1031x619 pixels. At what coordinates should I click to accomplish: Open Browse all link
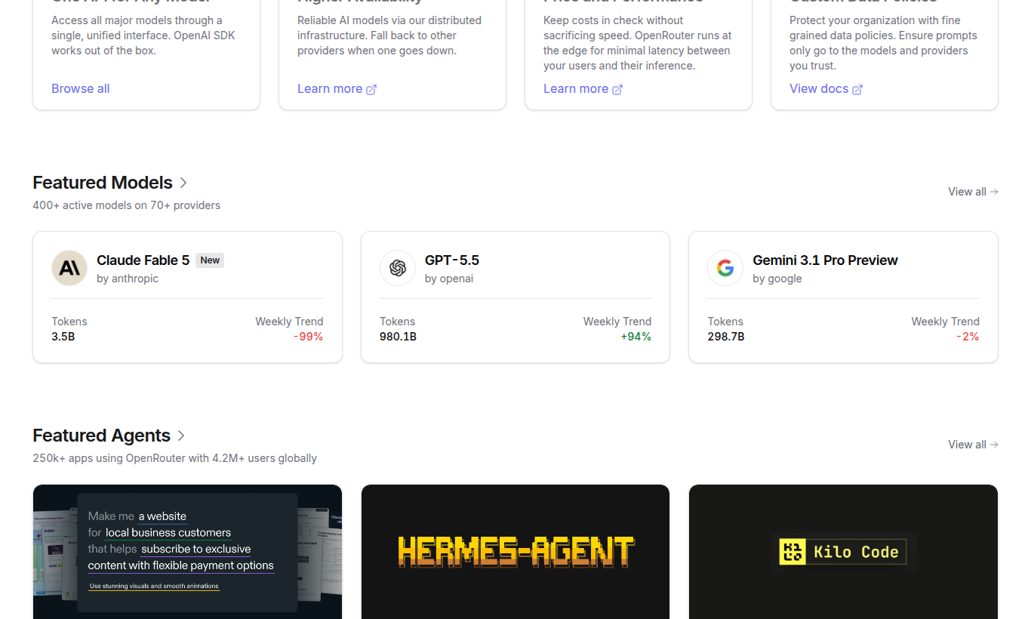click(81, 88)
